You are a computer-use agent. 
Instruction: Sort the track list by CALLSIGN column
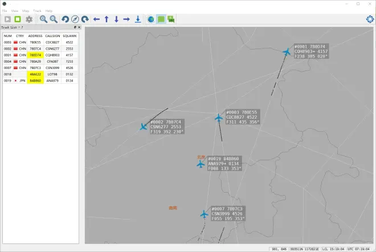click(53, 35)
